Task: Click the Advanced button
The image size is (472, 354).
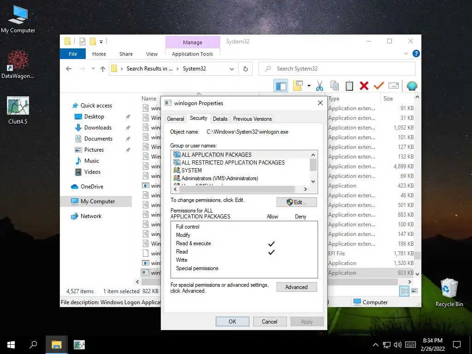Action: coord(296,287)
